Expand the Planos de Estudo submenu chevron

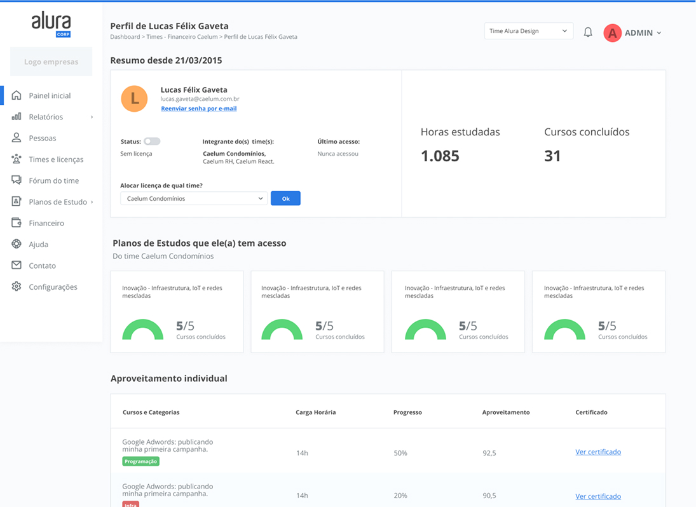(x=92, y=202)
